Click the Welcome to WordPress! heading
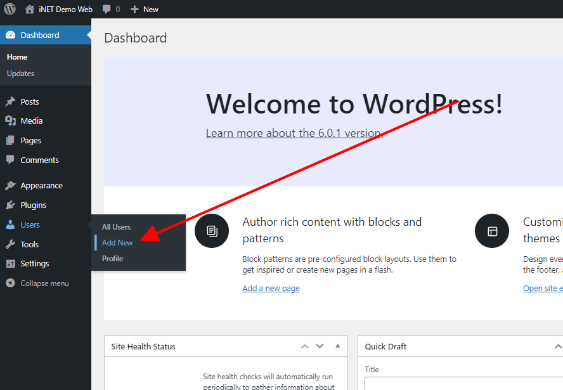 [x=354, y=104]
